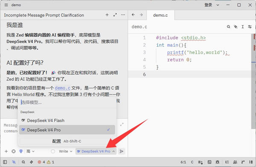Toggle the terminal panel icon
The width and height of the screenshot is (256, 167).
209,162
